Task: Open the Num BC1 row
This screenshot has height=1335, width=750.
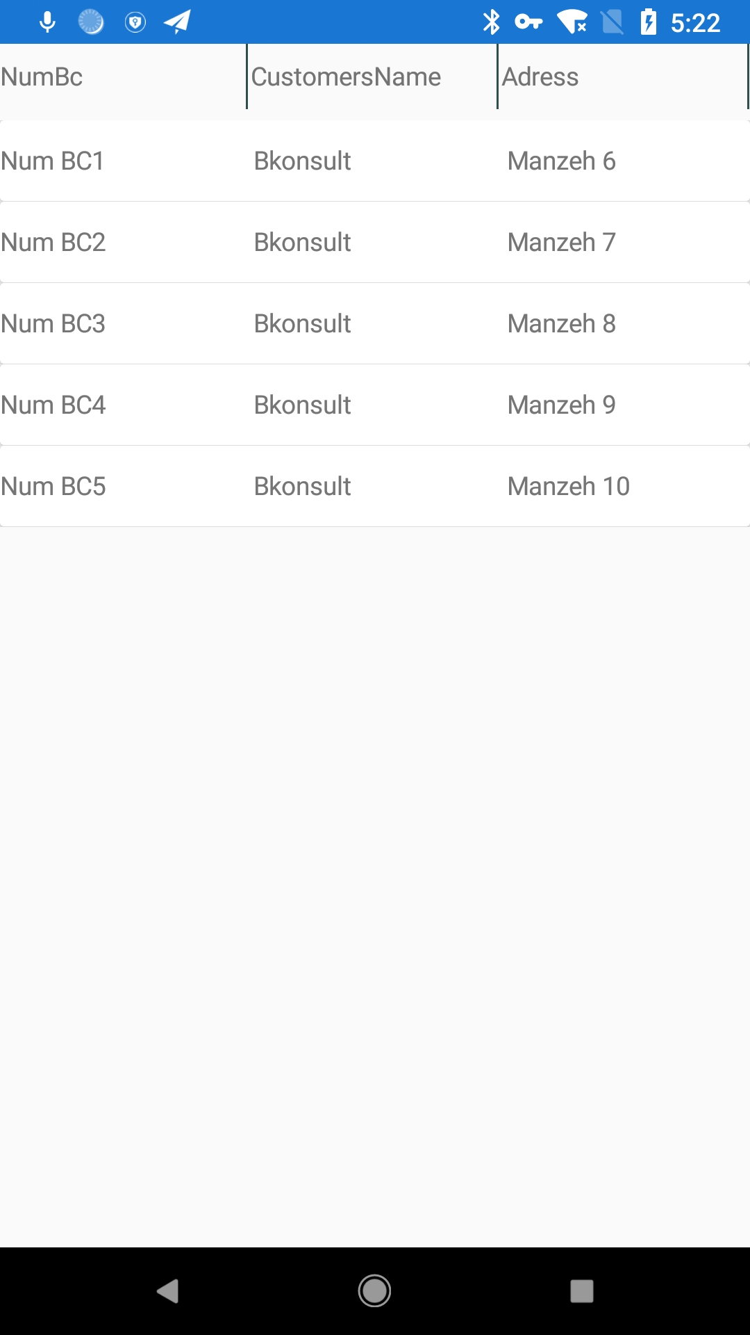Action: pos(375,161)
